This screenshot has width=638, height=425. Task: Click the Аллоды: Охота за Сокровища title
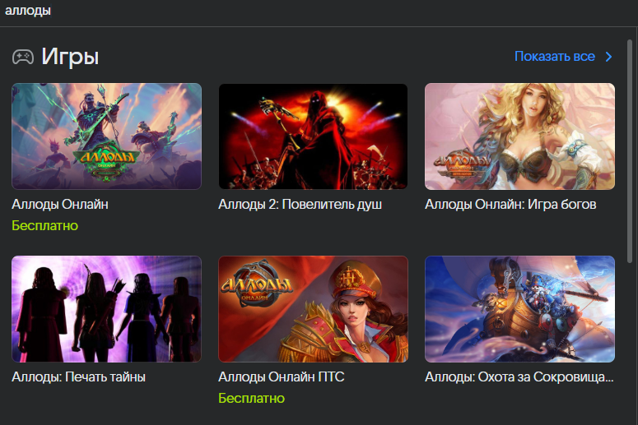pos(519,377)
